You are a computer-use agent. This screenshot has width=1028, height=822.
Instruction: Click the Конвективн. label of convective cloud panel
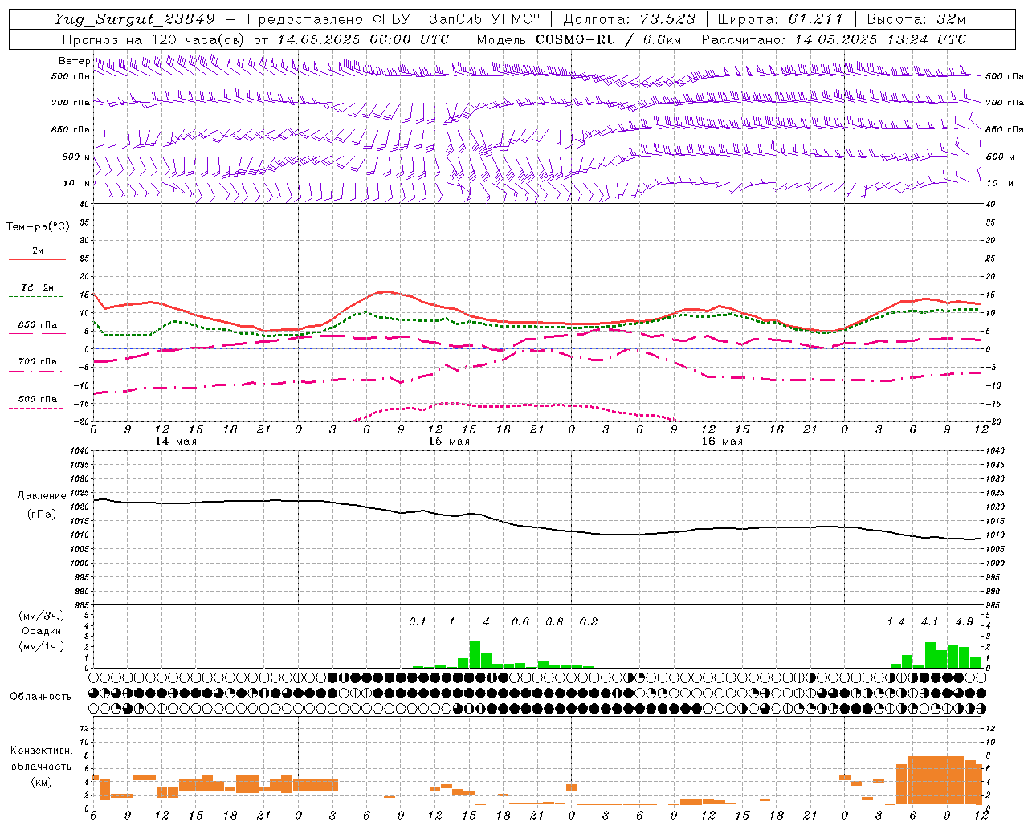tap(42, 751)
